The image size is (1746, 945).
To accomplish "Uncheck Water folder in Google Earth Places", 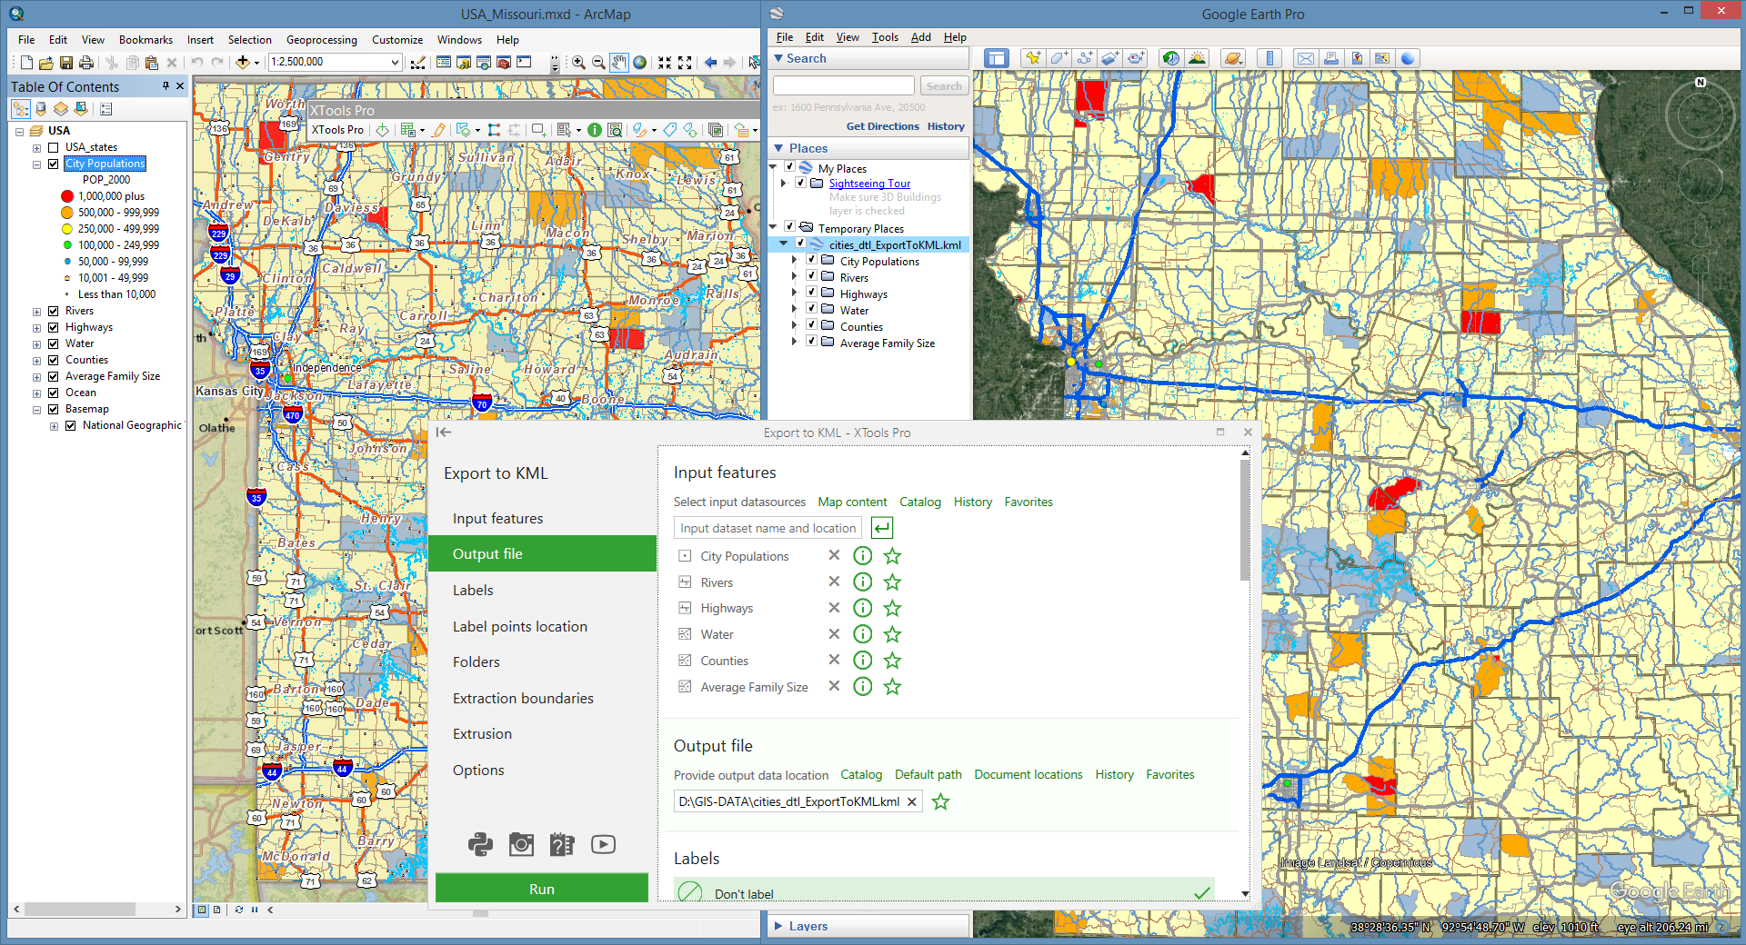I will 811,309.
